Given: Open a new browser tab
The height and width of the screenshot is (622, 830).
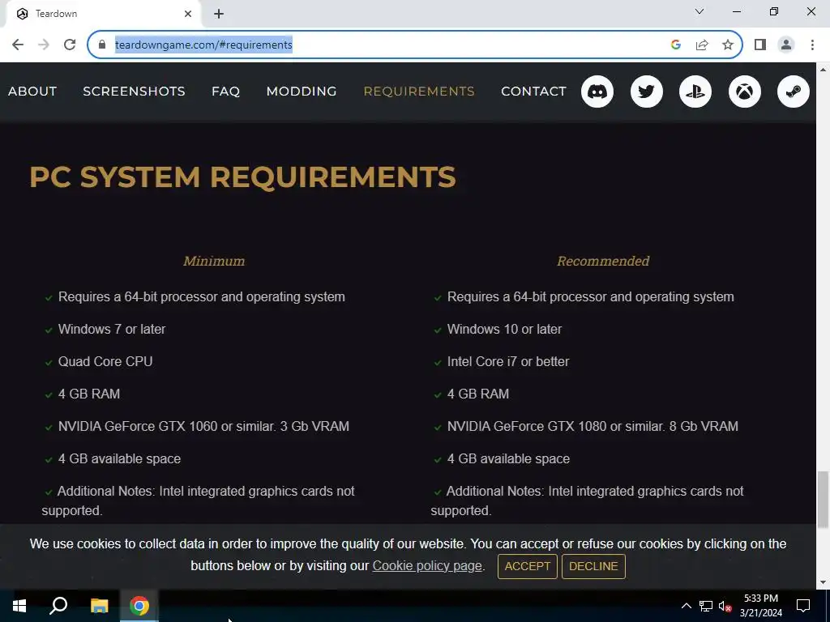Looking at the screenshot, I should 219,14.
